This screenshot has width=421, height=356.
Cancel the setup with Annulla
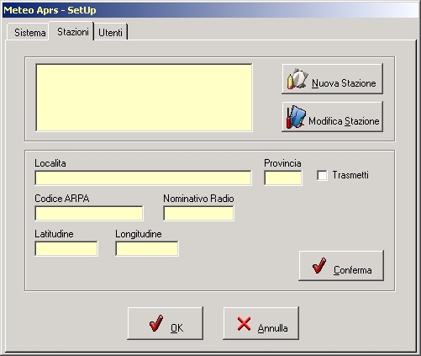[260, 323]
